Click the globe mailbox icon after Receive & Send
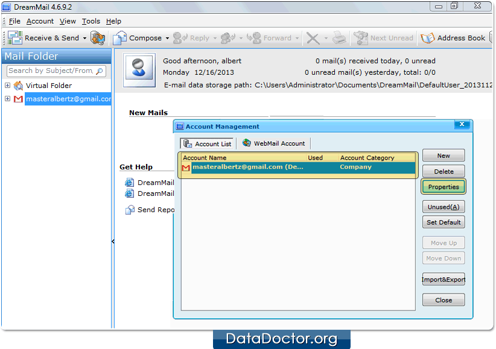This screenshot has width=496, height=349. click(x=98, y=38)
